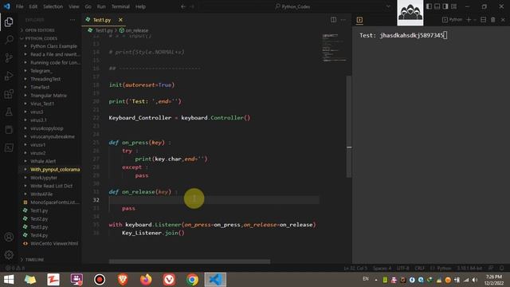Open Windows Start menu

pyautogui.click(x=9, y=280)
